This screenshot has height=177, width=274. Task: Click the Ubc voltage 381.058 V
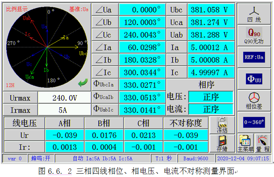pyautogui.click(x=211, y=10)
